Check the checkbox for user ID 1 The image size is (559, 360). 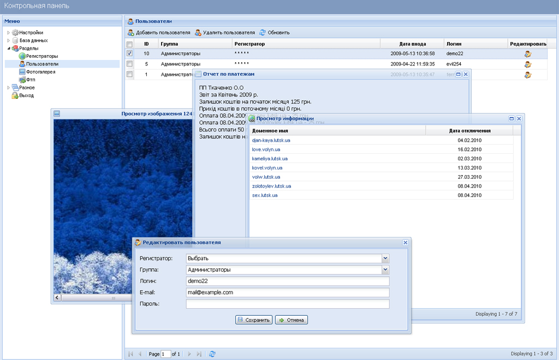129,74
